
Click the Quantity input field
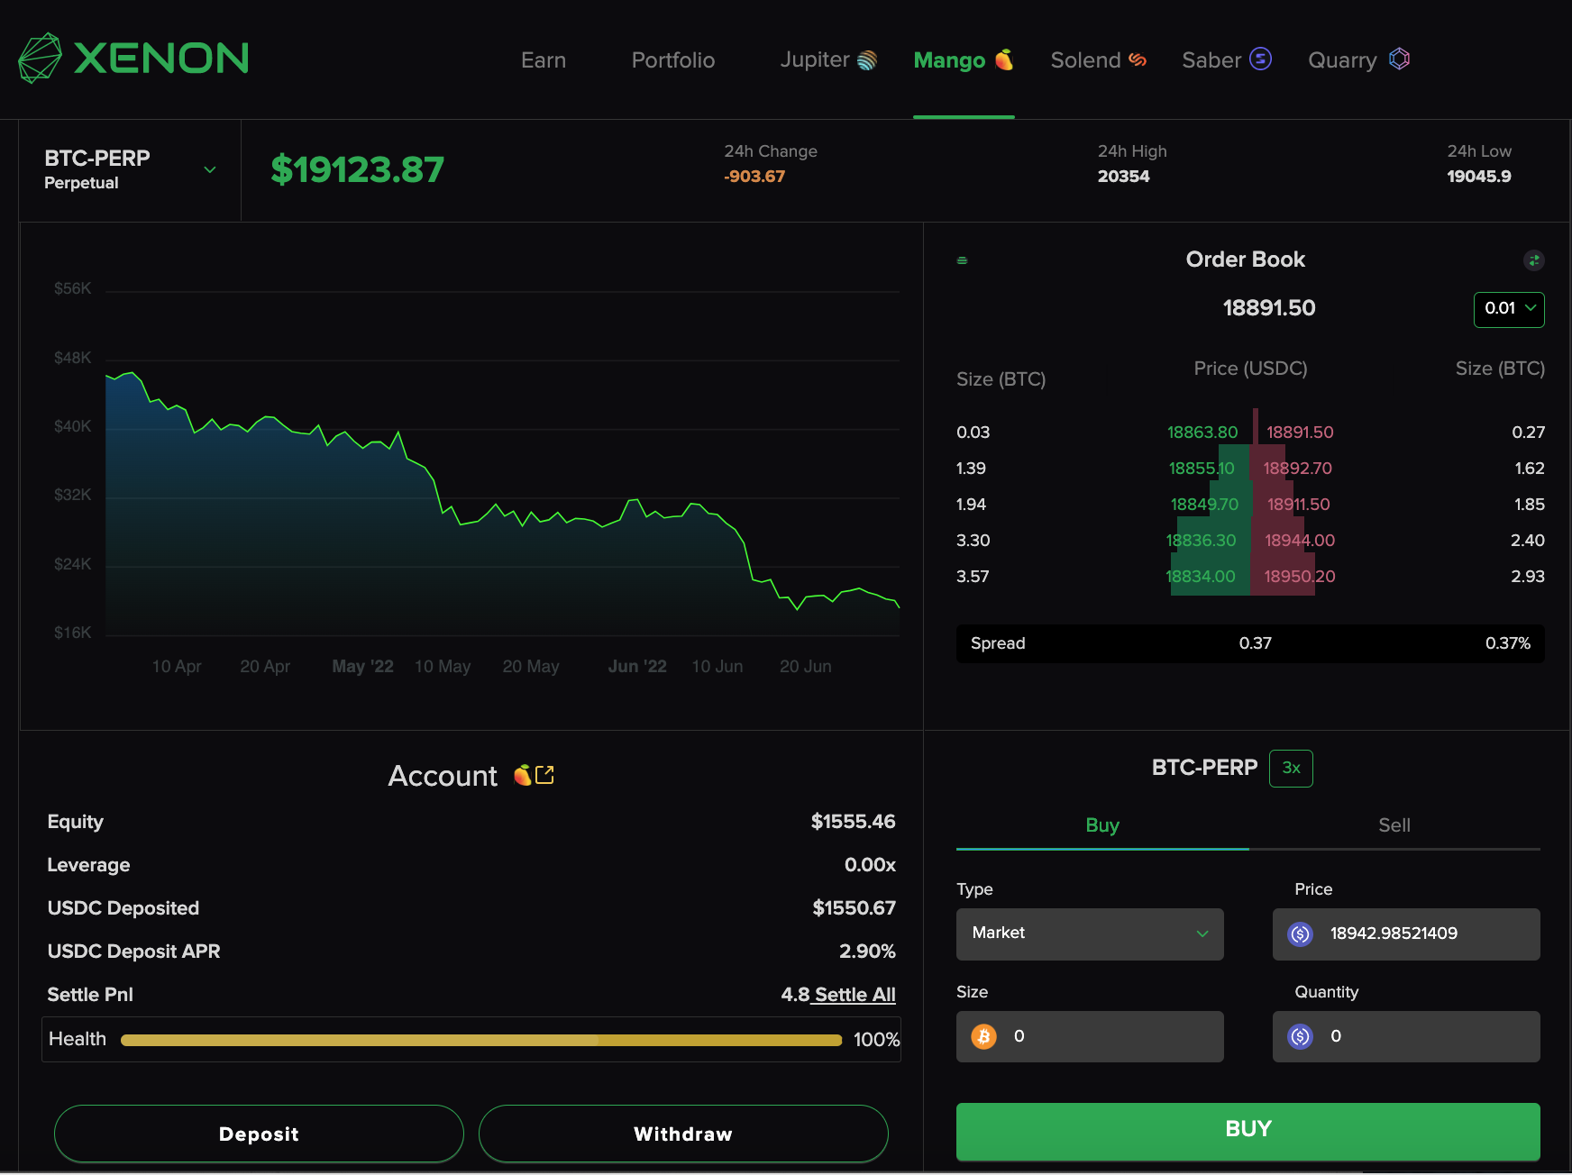pyautogui.click(x=1406, y=1036)
